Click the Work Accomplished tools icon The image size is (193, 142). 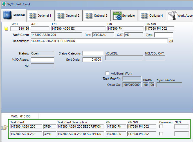click(x=172, y=15)
